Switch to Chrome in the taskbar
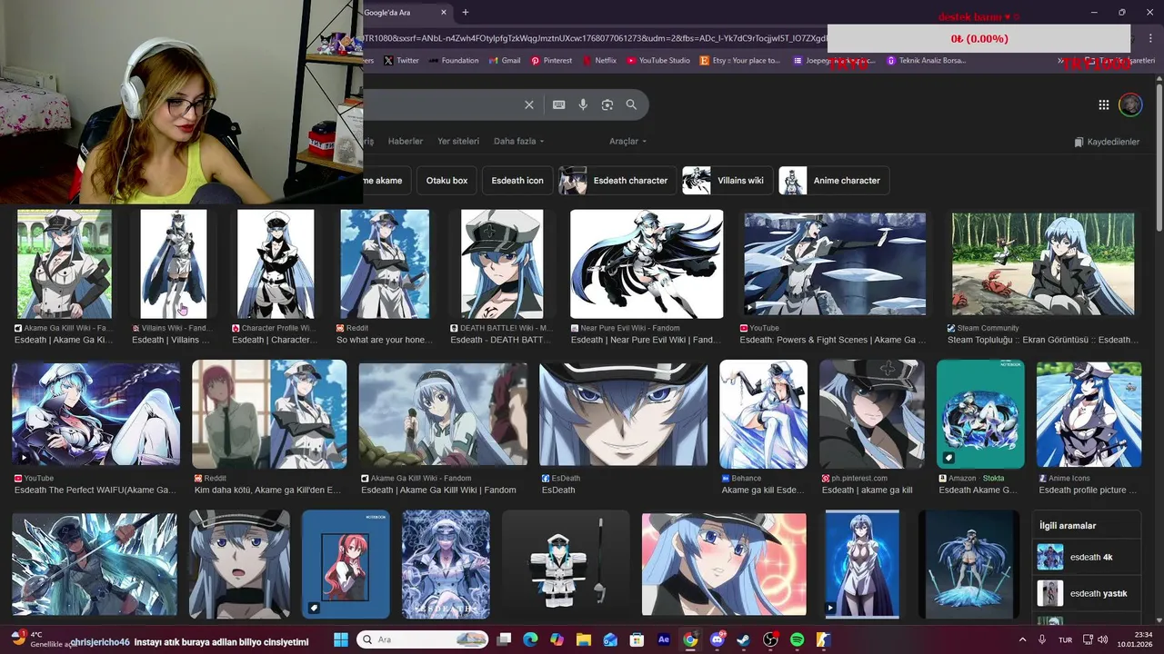1164x654 pixels. (x=690, y=639)
